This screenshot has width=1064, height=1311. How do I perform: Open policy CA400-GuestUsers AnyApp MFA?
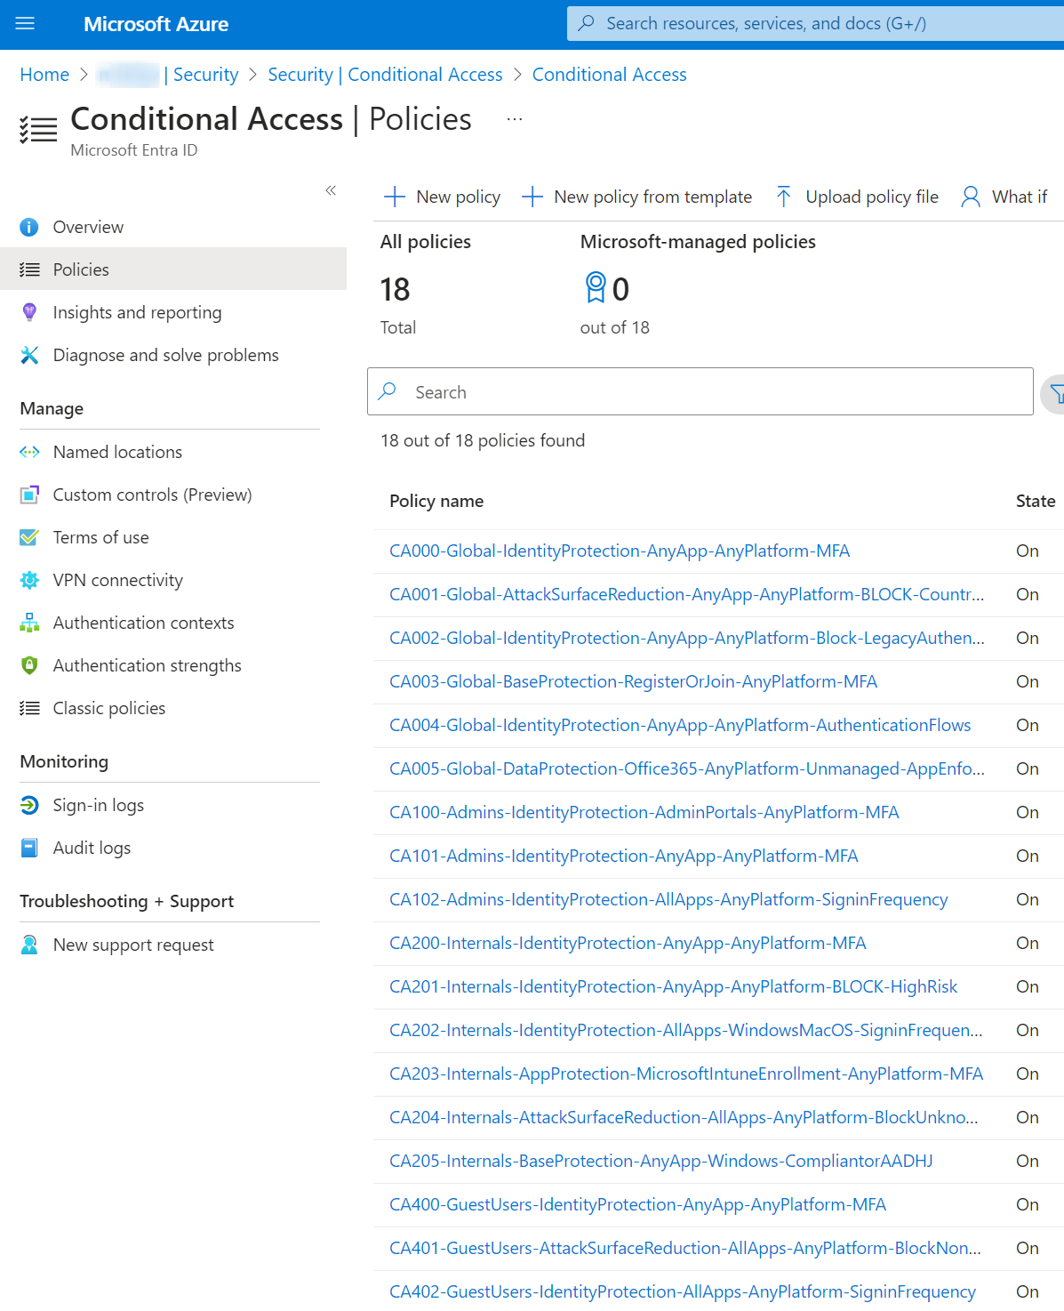pos(637,1205)
